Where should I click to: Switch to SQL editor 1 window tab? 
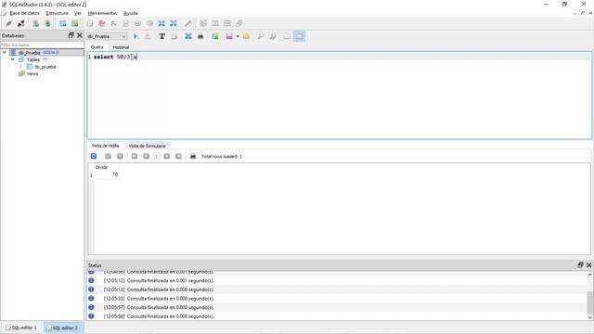tap(21, 328)
